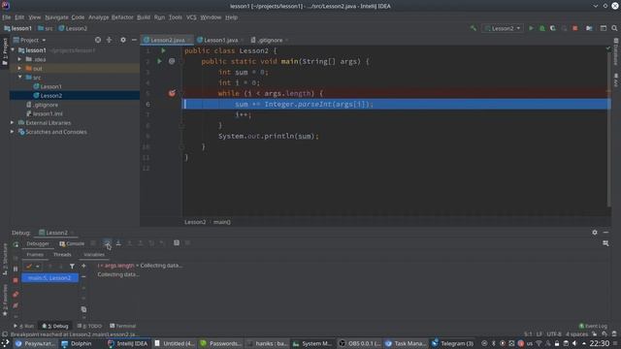Screen dimensions: 621x349
Task: Open the Run tool window
Action: pyautogui.click(x=23, y=326)
